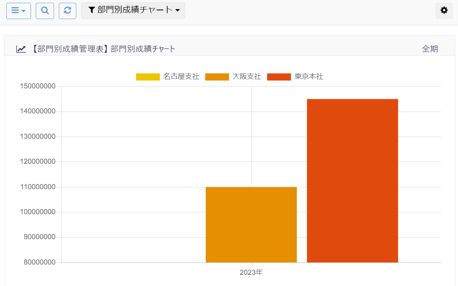
Task: Toggle 名古屋支社 series via legend label
Action: coord(181,77)
